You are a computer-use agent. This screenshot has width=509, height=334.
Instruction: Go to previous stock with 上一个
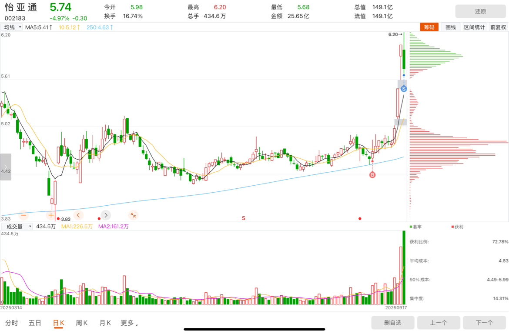click(x=439, y=323)
